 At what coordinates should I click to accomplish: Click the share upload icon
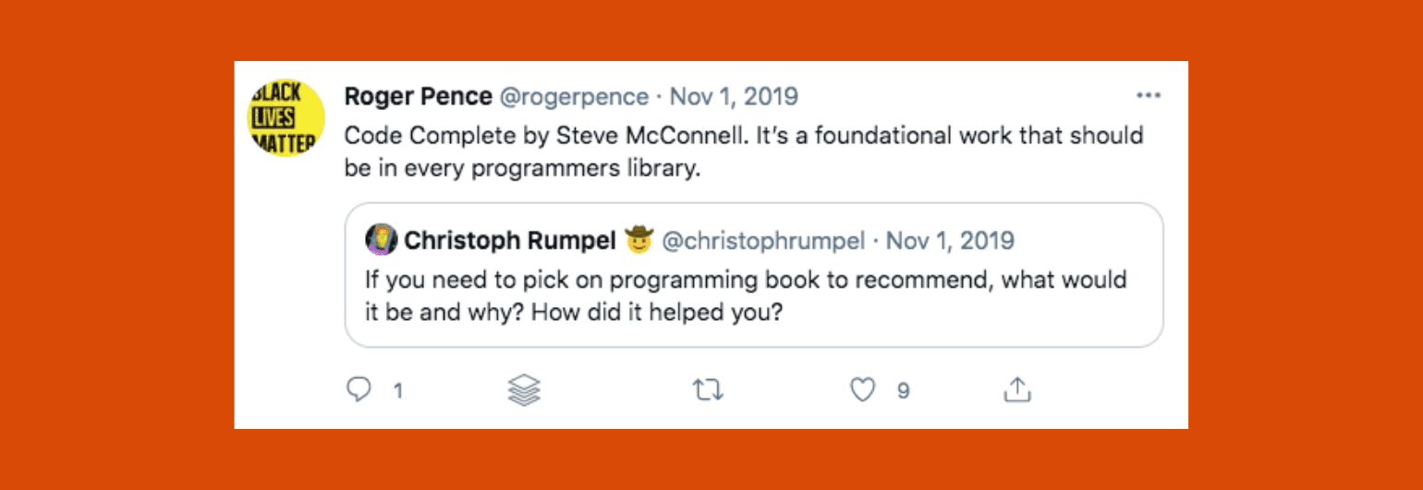tap(1016, 391)
